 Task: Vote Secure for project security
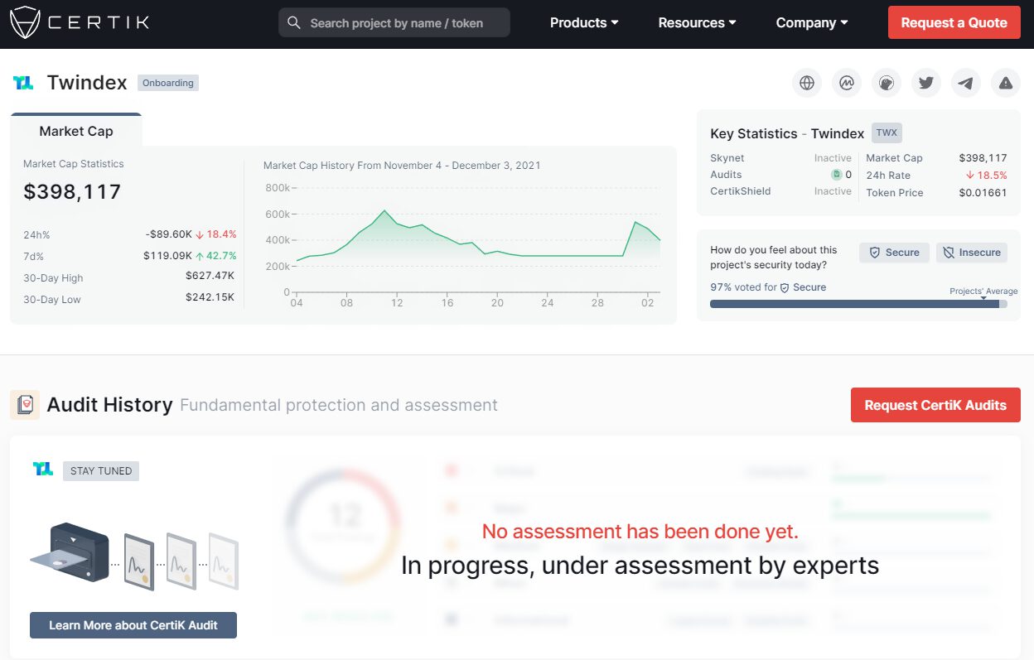click(892, 253)
